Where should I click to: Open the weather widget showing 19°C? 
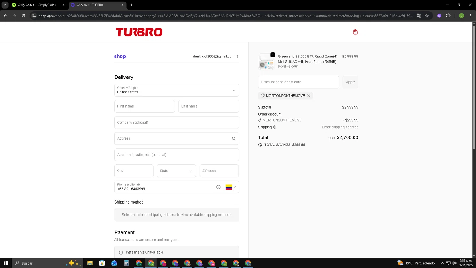point(416,263)
